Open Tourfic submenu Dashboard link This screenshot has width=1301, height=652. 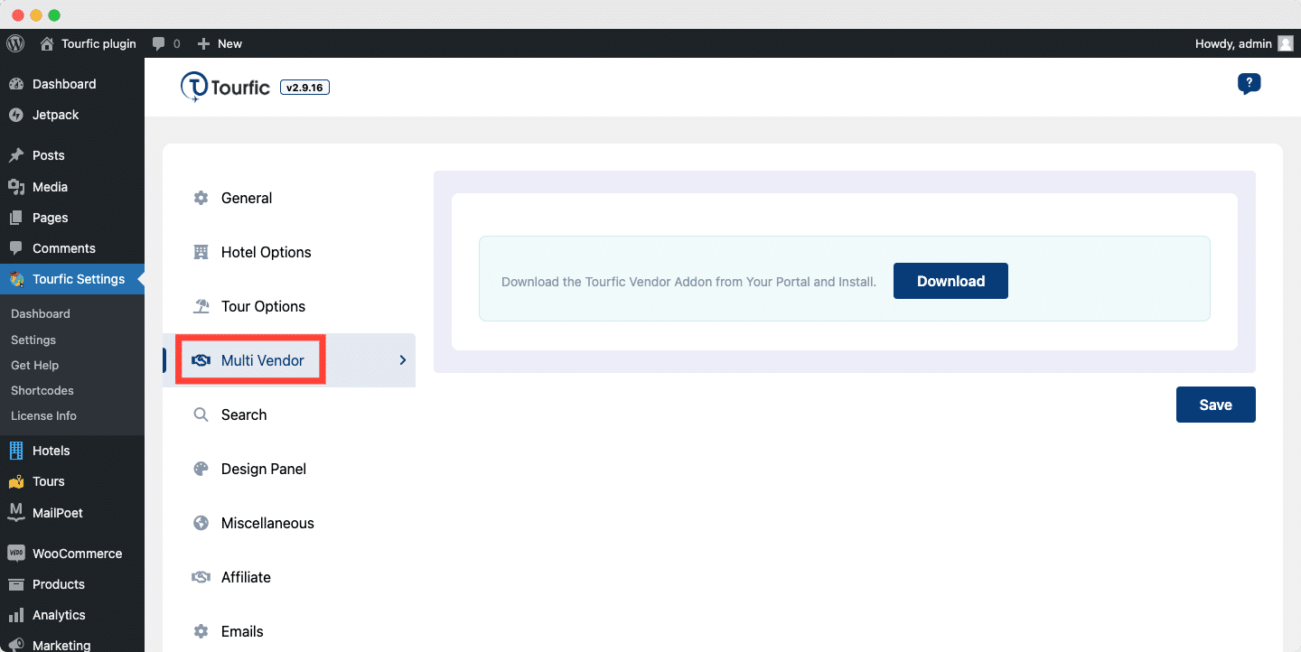pyautogui.click(x=41, y=313)
